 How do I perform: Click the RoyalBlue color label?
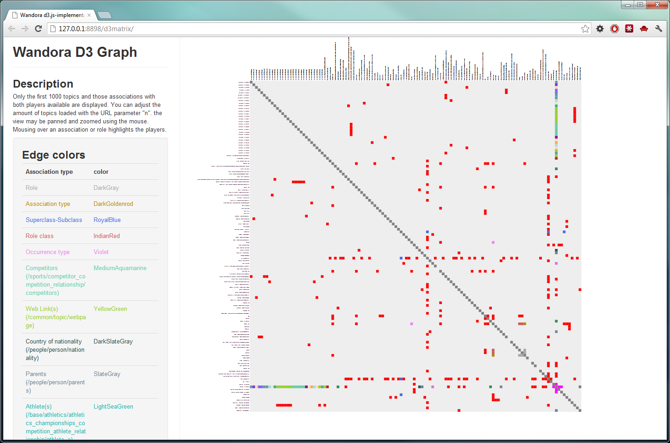pyautogui.click(x=107, y=220)
